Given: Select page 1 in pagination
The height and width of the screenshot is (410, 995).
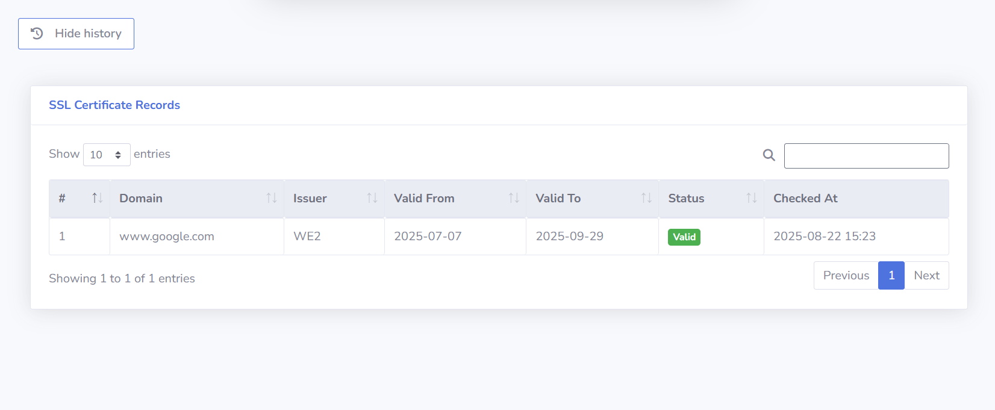Looking at the screenshot, I should [891, 275].
